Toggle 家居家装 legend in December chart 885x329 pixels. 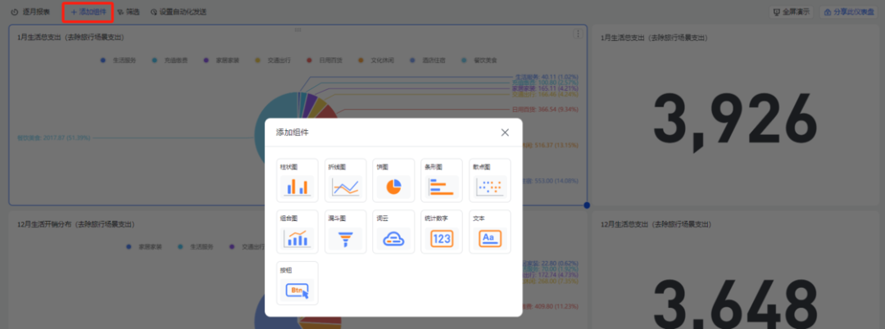pyautogui.click(x=144, y=247)
